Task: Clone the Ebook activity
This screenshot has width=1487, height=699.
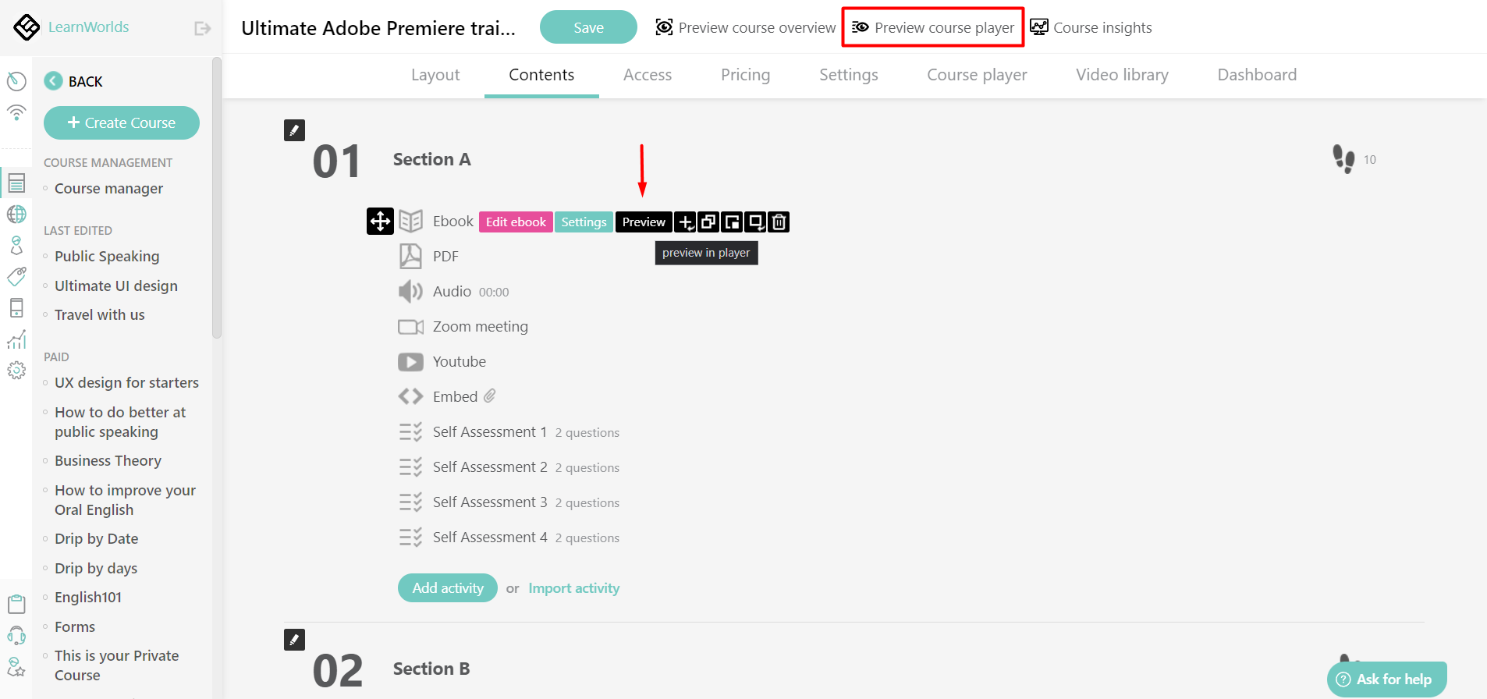Action: tap(708, 222)
